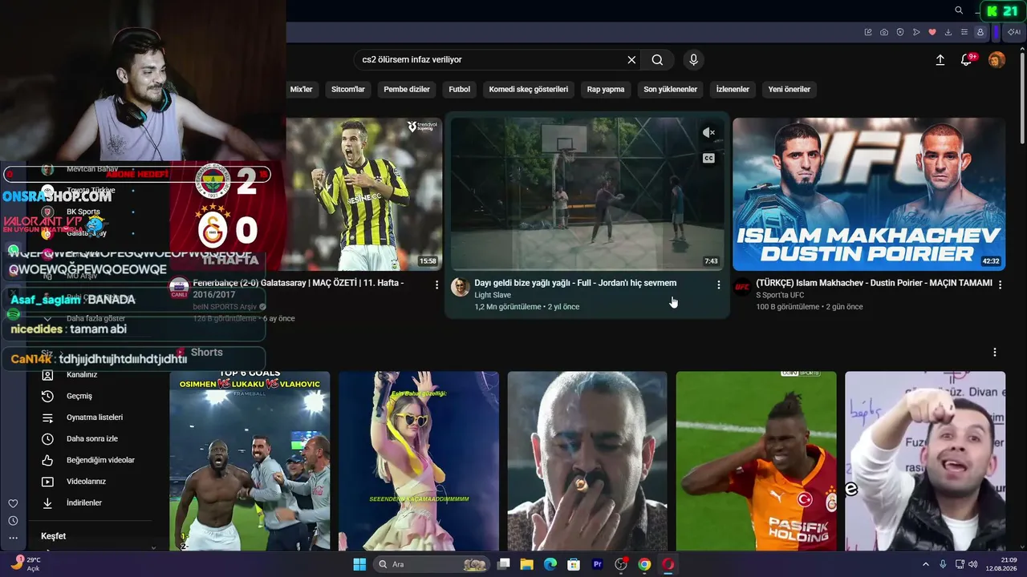Open the Islam Makhachev Dustin Poirier thumbnail

tap(869, 194)
